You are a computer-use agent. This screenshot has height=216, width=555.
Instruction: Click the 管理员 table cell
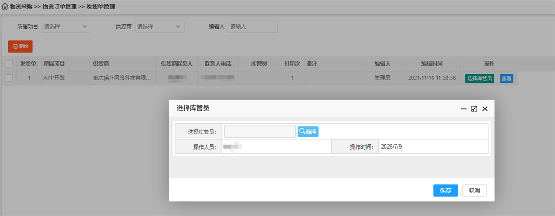(383, 78)
